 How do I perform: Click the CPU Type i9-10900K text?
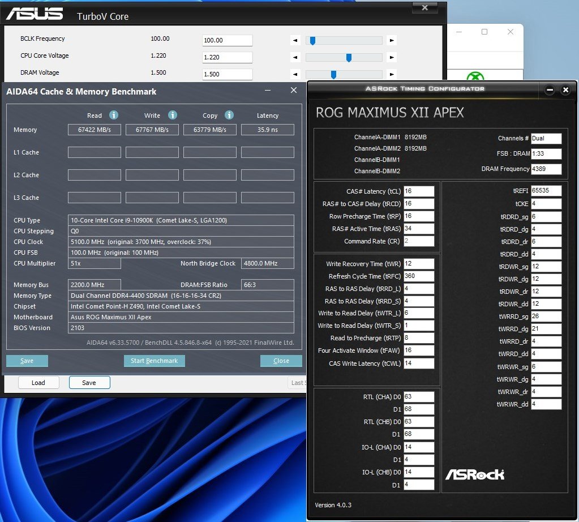[x=149, y=220]
